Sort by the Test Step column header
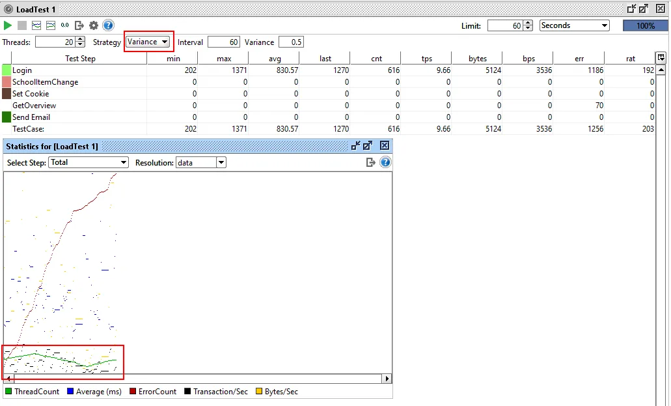The height and width of the screenshot is (406, 671). point(79,58)
